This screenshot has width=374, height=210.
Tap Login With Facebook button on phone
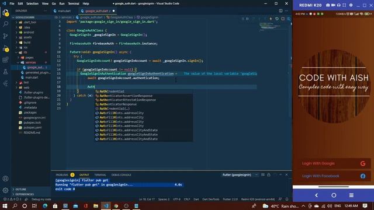pos(334,176)
